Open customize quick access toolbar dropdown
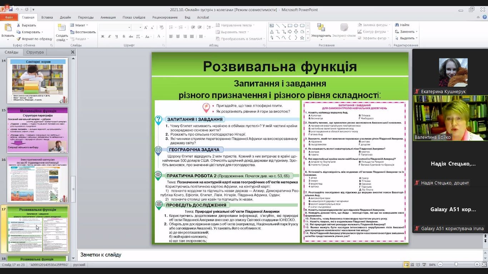Viewport: 488px width, 274px height. 34,10
